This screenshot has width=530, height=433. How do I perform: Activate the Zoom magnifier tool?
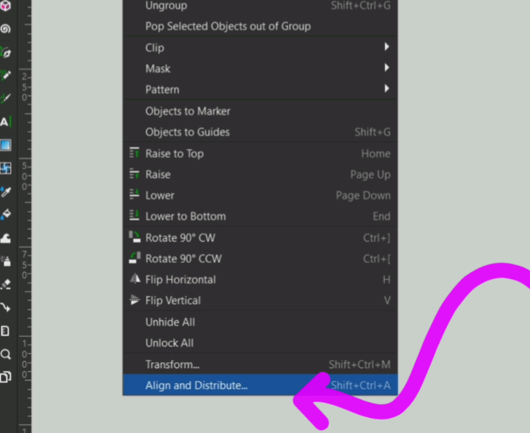point(6,354)
